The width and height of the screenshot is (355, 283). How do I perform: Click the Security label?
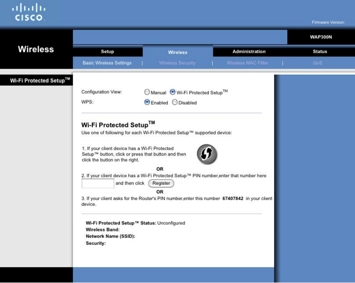(x=96, y=243)
